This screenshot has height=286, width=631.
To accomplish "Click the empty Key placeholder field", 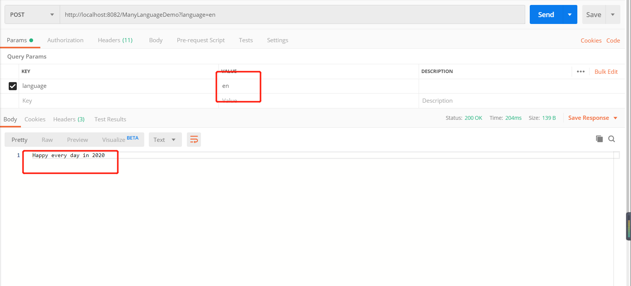I will [119, 101].
